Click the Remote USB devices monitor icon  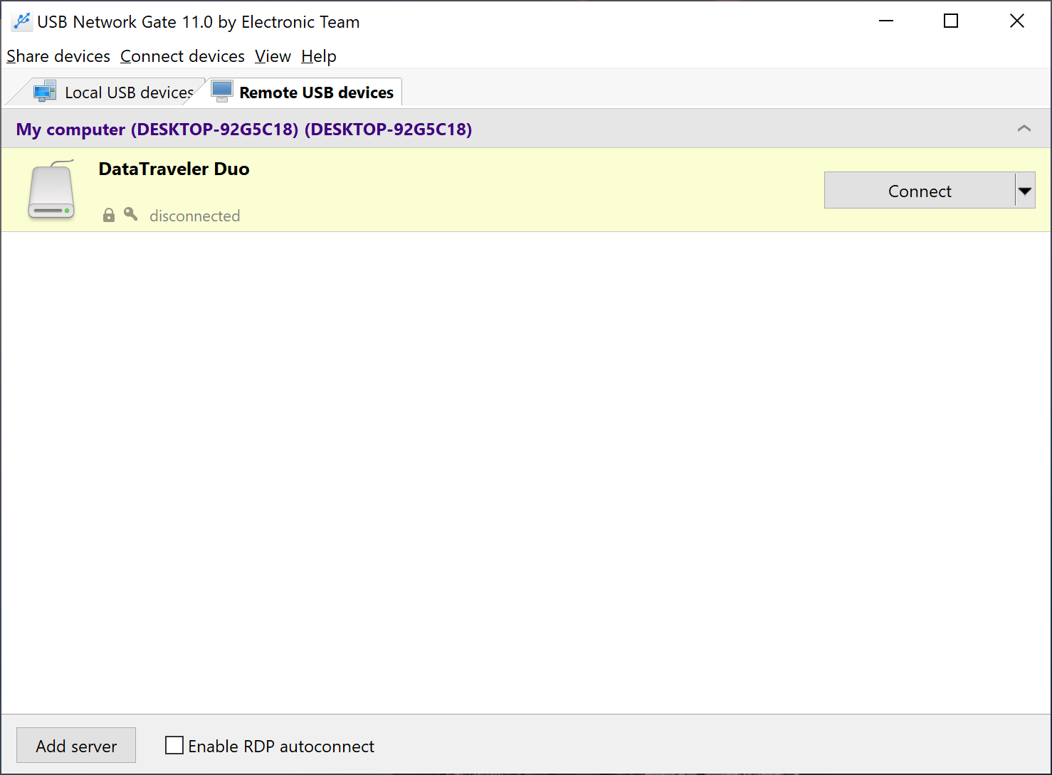(x=222, y=91)
